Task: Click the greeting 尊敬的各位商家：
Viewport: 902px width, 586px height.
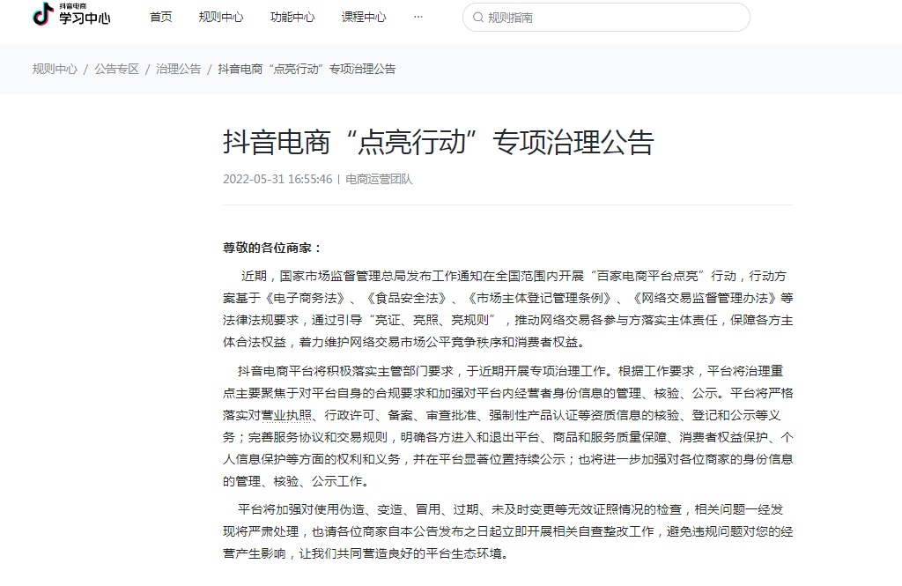Action: click(273, 248)
